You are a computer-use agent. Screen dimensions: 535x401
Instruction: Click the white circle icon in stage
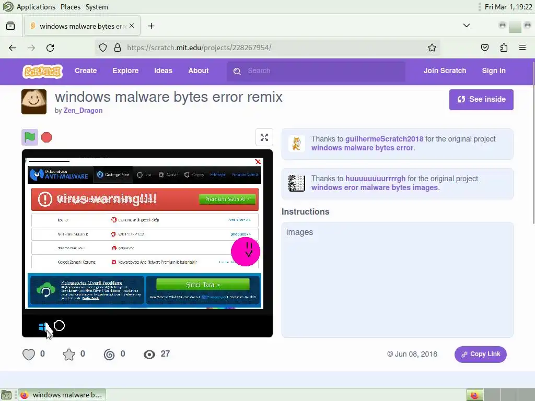(60, 326)
